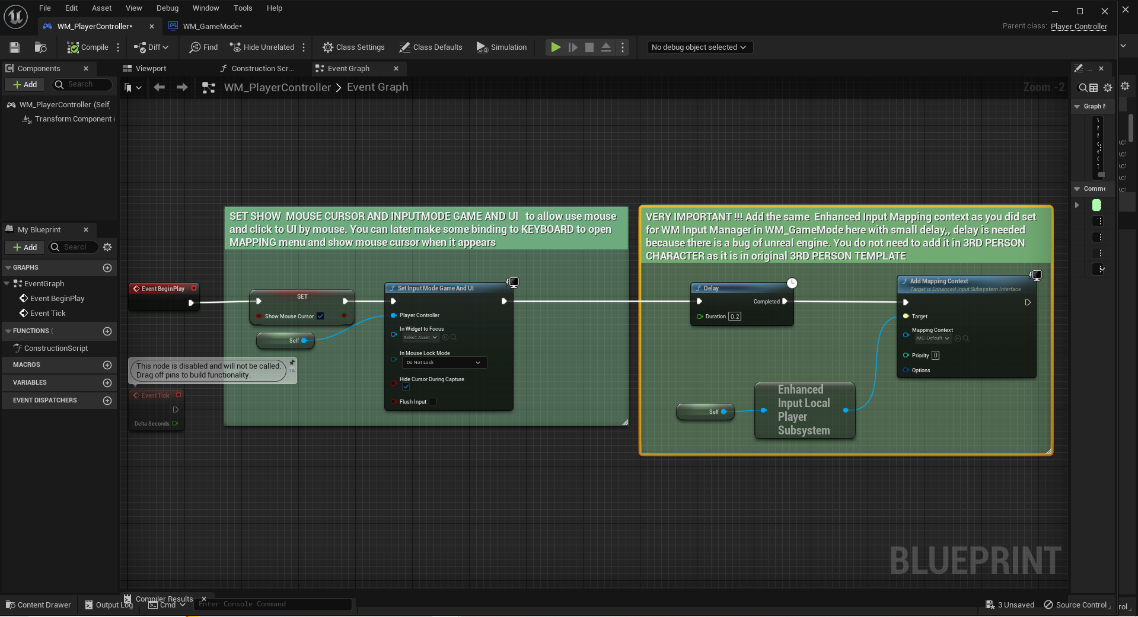1138x617 pixels.
Task: Save the blueprint with the floppy disk icon
Action: point(15,47)
